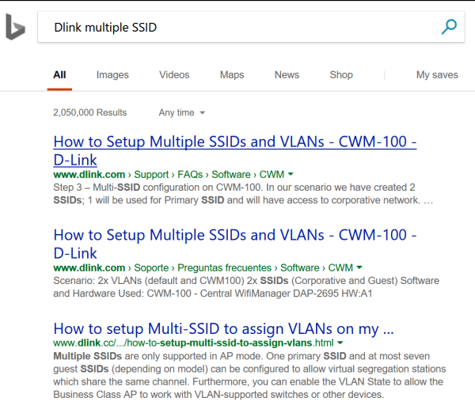Open the News tab
This screenshot has height=413, width=475.
pos(287,75)
